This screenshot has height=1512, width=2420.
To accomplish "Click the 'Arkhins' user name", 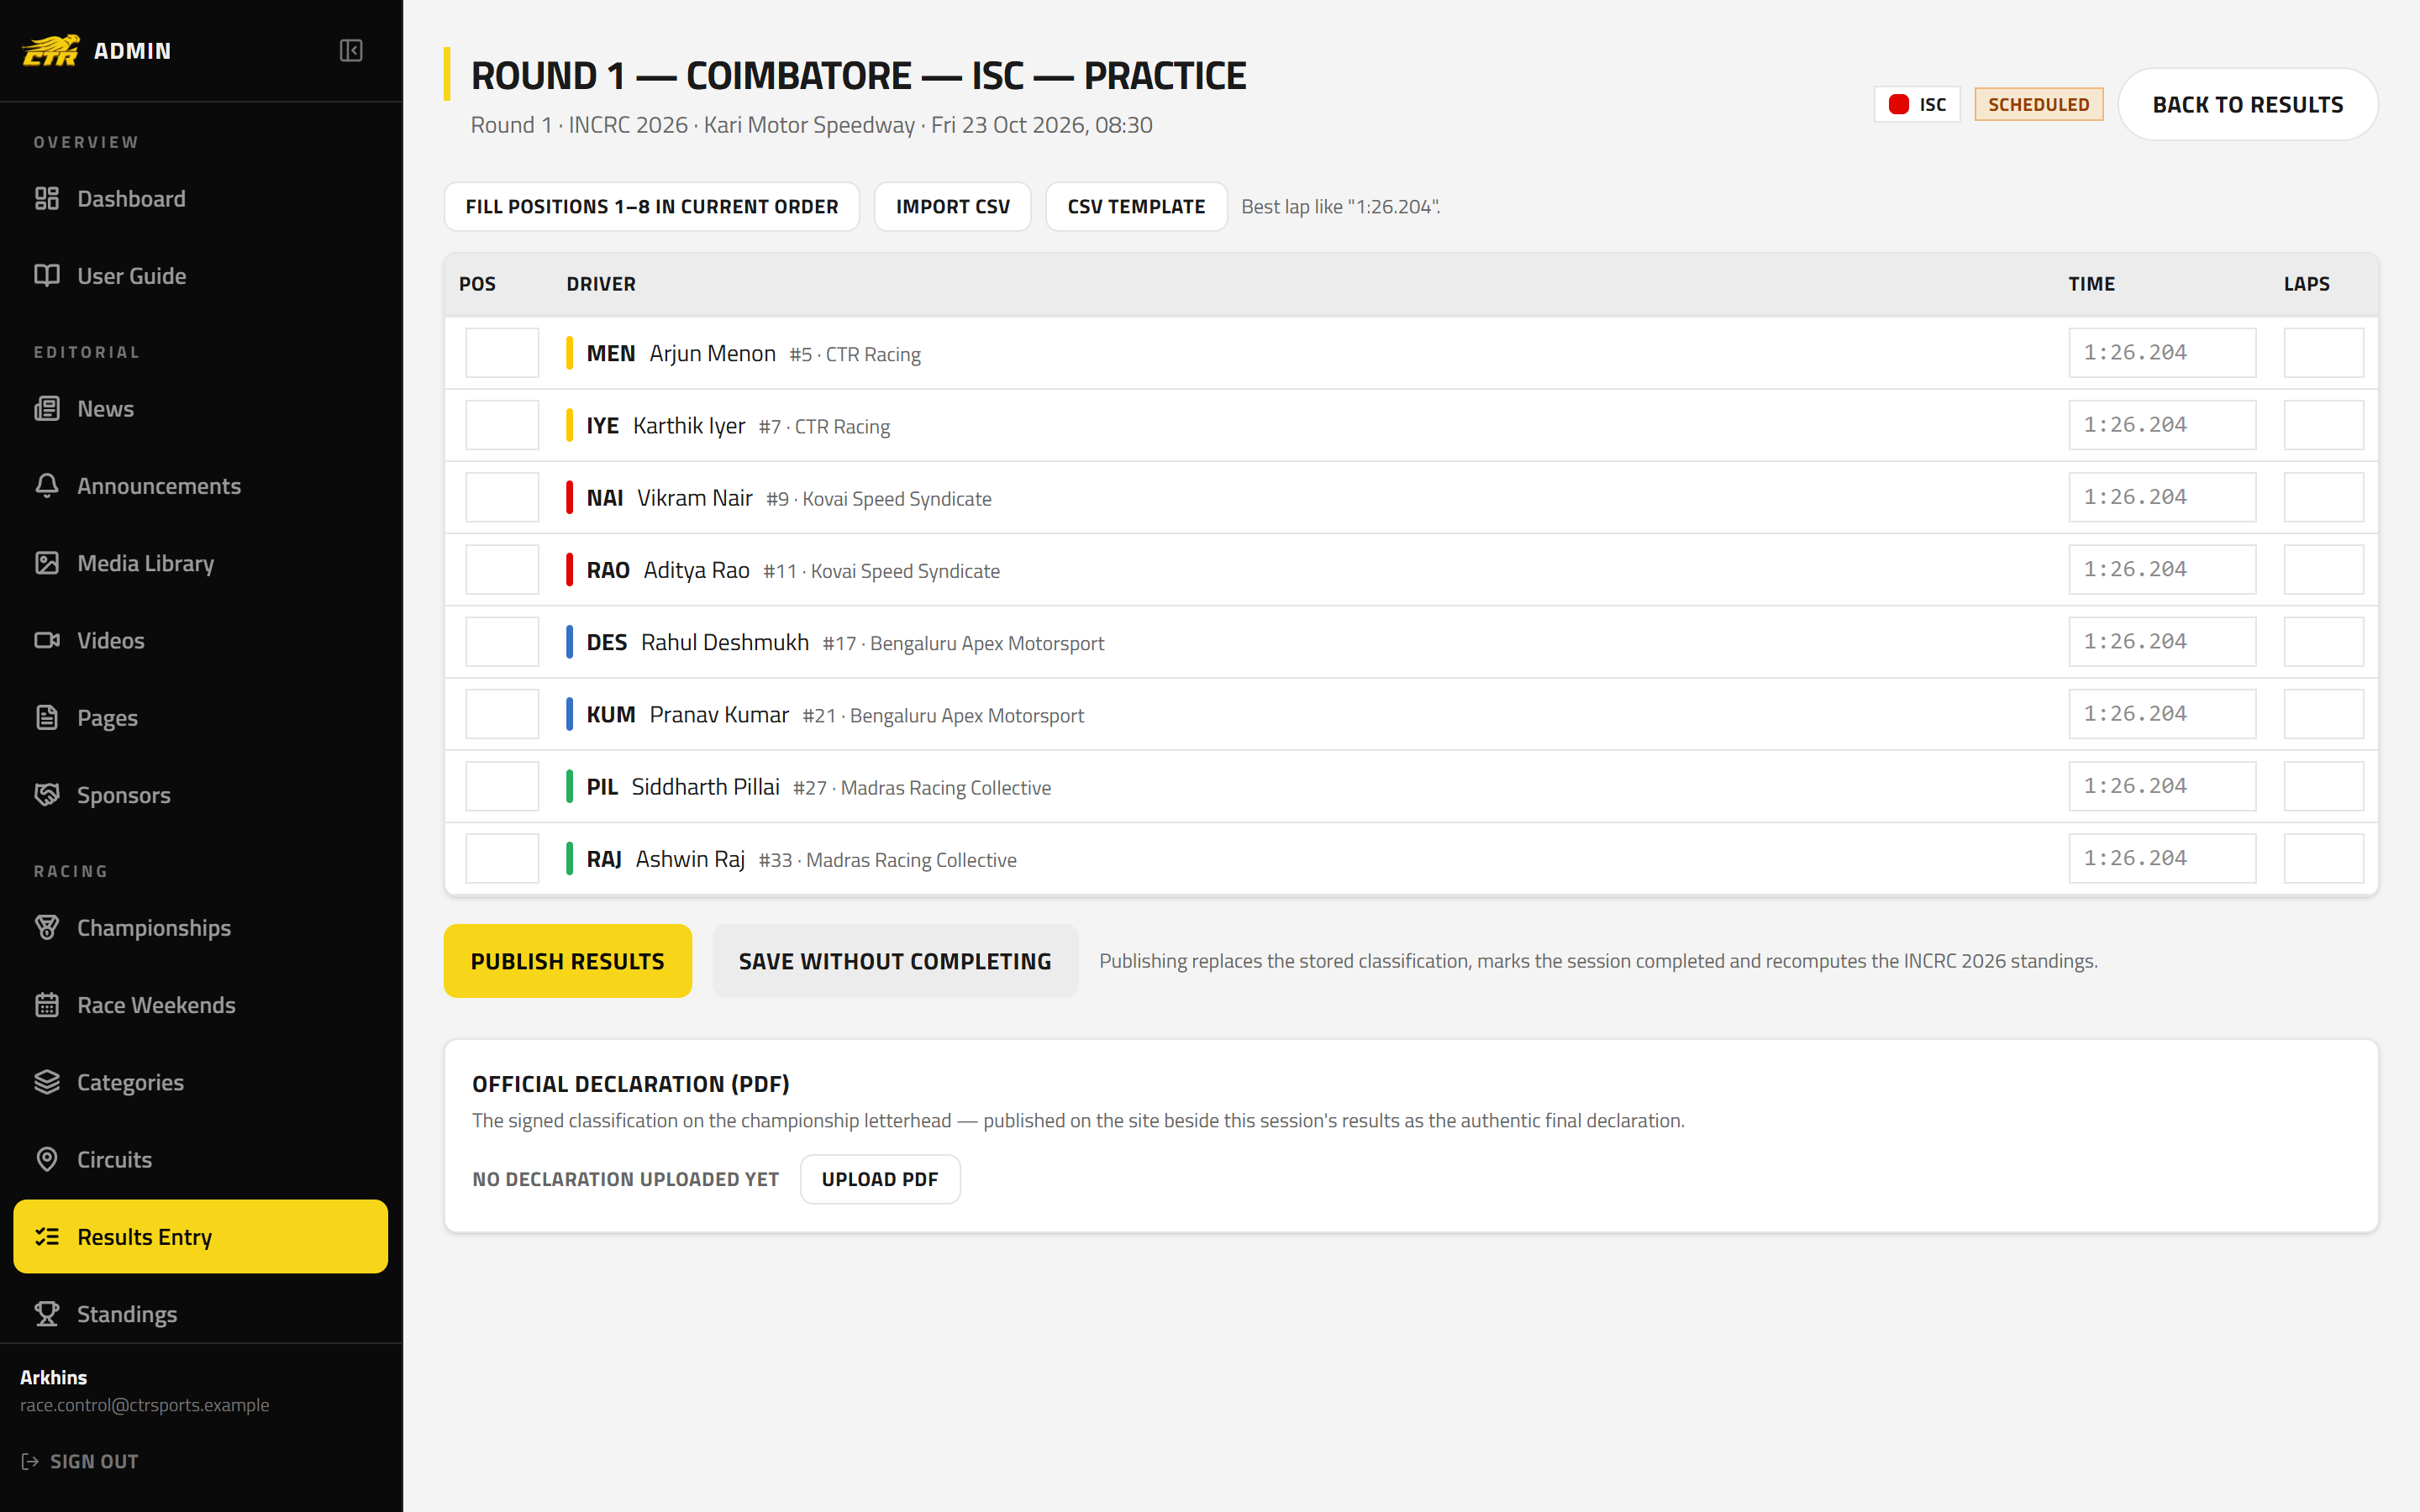I will pos(53,1377).
